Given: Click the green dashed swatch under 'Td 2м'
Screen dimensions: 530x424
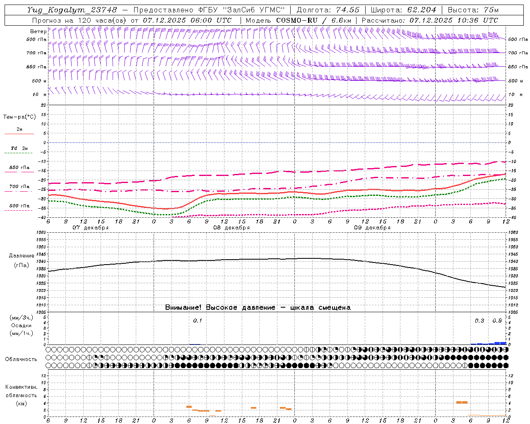Looking at the screenshot, I should [19, 153].
